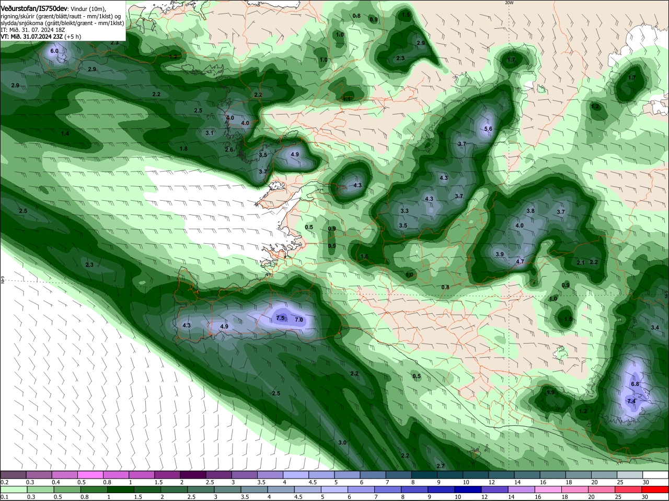
Task: Click the 1.6 precipitation value
Action: 364,256
